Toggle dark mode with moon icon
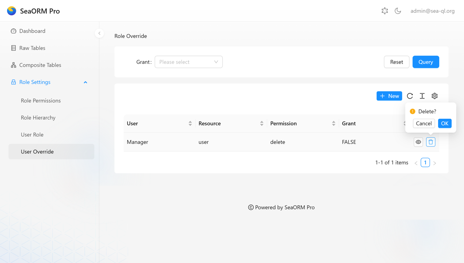 pyautogui.click(x=398, y=11)
